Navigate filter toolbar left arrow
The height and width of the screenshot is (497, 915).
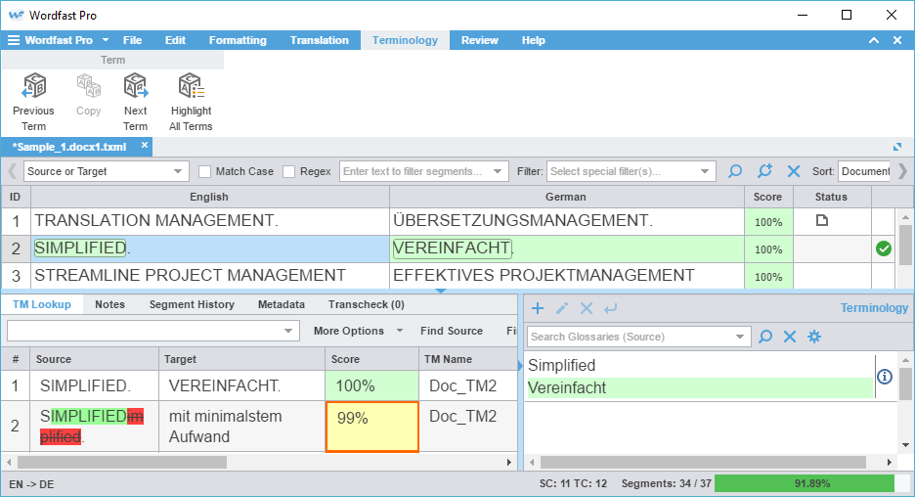(12, 171)
